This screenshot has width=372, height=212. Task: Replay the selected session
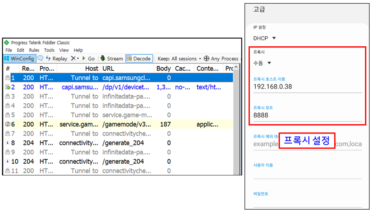coord(57,58)
